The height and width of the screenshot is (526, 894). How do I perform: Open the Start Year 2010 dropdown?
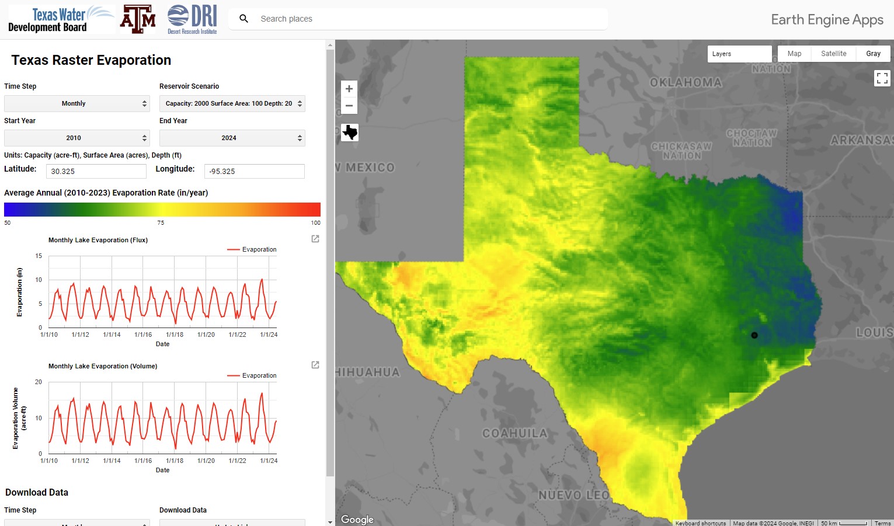coord(77,138)
